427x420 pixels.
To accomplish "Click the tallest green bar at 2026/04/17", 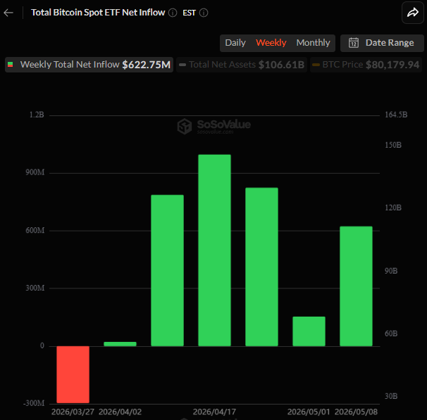I will point(215,250).
